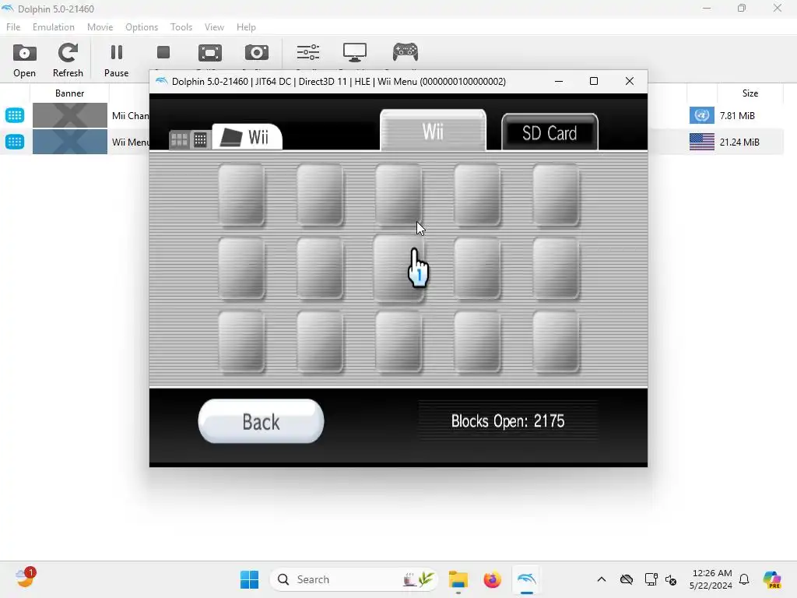Open File Explorer from the taskbar
797x598 pixels.
pyautogui.click(x=458, y=579)
